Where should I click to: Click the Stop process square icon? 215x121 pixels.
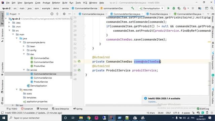coord(192,8)
